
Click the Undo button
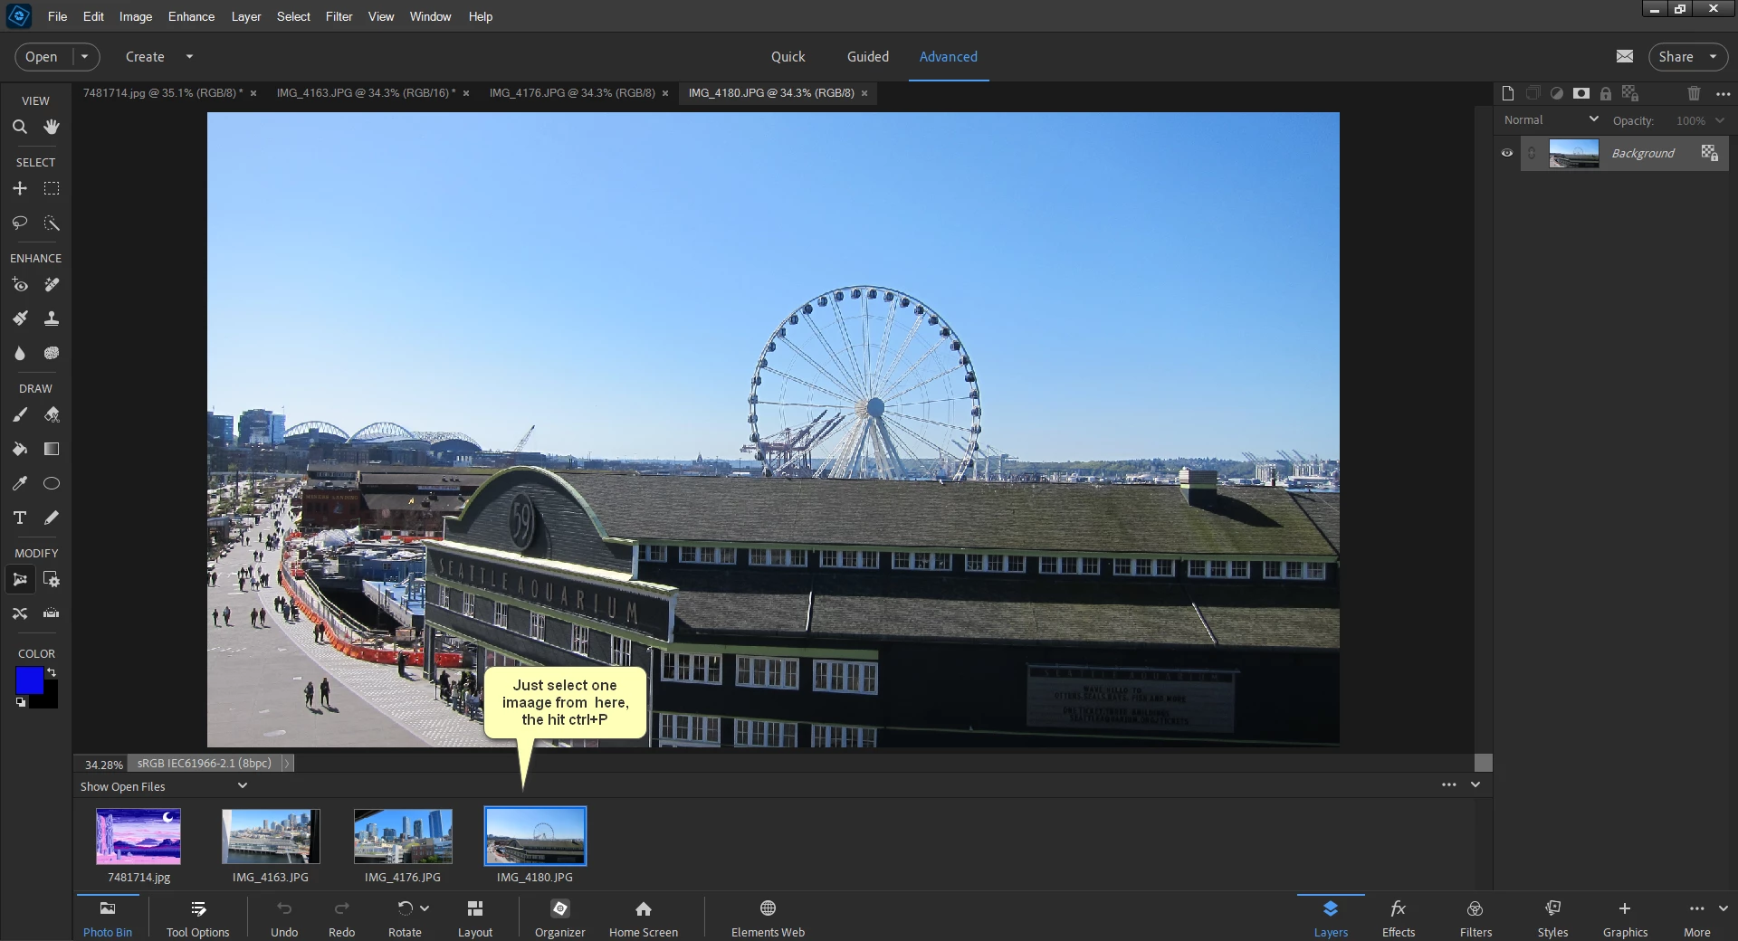coord(284,917)
